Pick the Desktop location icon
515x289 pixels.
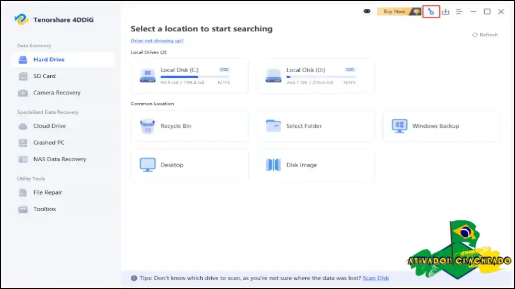click(x=147, y=165)
